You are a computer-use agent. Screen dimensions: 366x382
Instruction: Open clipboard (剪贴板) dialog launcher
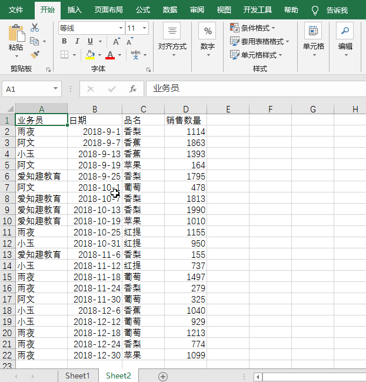click(48, 70)
